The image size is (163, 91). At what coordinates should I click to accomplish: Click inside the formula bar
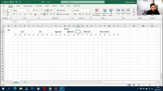[x=95, y=22]
